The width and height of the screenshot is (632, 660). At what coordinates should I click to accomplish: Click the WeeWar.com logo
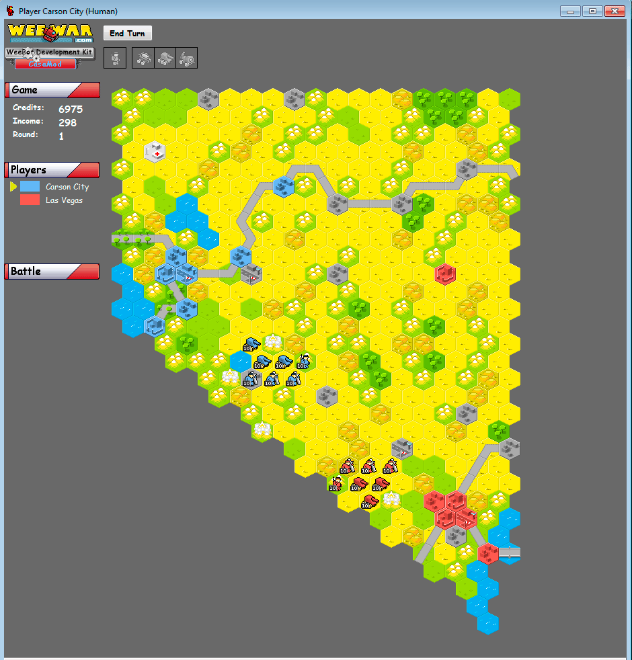tap(50, 32)
